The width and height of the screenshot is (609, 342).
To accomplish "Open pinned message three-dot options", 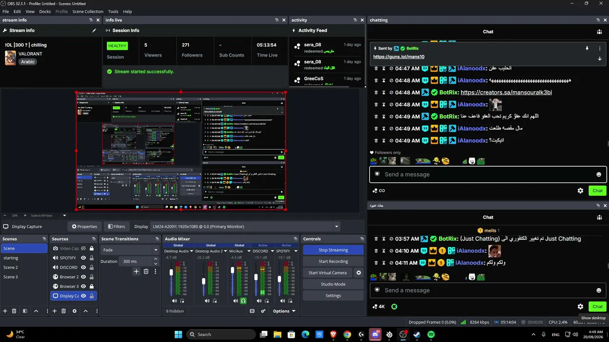I will 599,48.
